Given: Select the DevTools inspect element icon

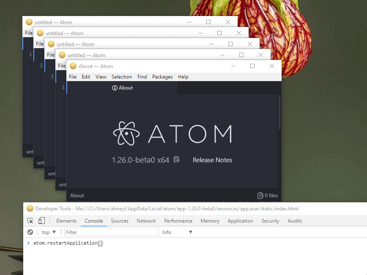Looking at the screenshot, I should (30, 221).
